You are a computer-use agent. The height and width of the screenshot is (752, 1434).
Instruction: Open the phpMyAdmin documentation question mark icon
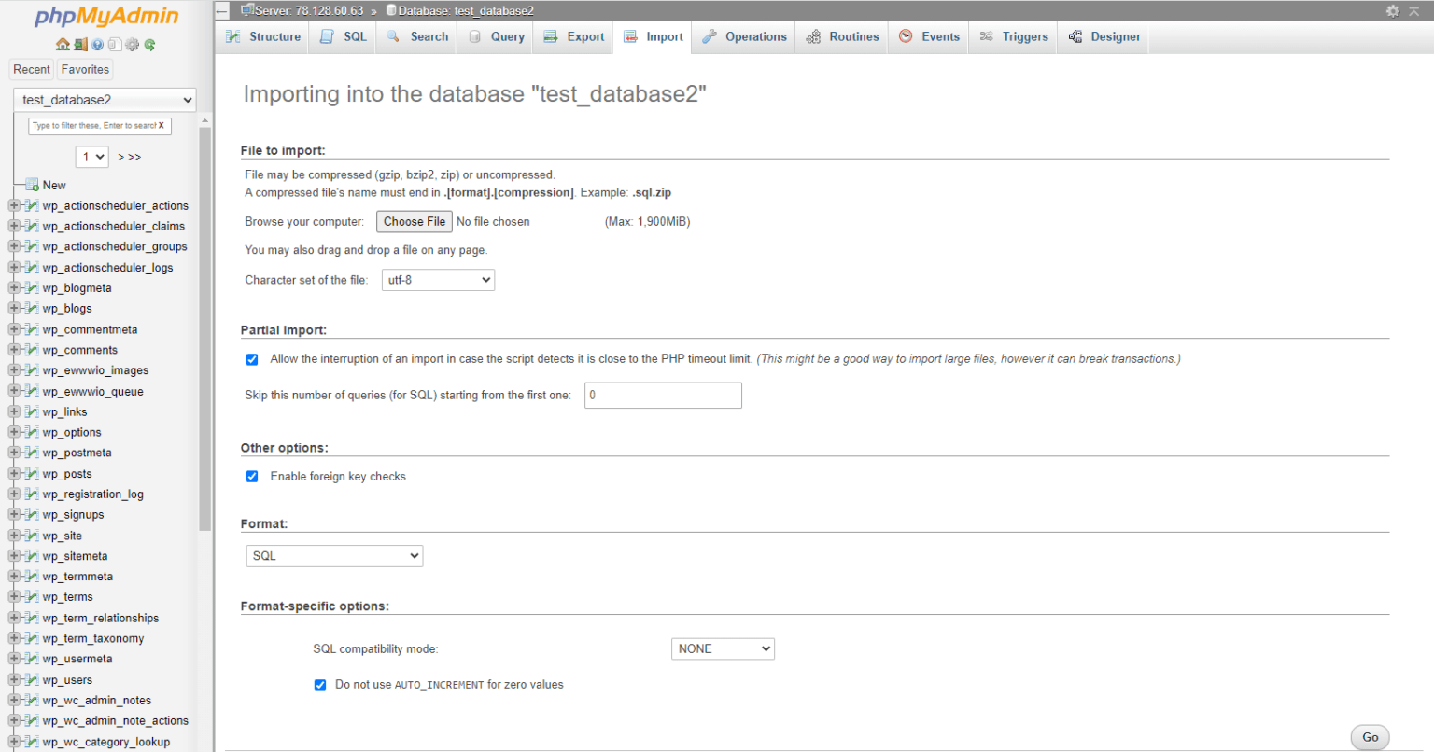coord(97,44)
